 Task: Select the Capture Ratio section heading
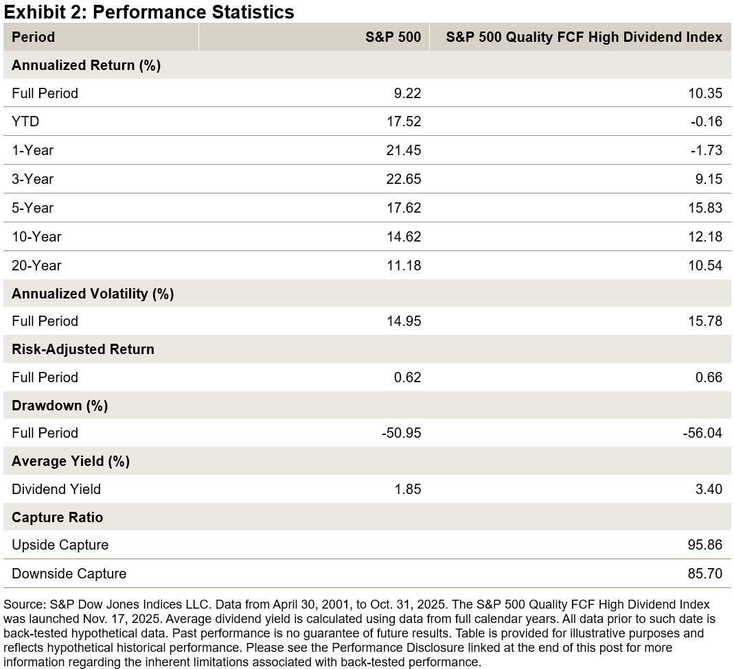pos(57,517)
